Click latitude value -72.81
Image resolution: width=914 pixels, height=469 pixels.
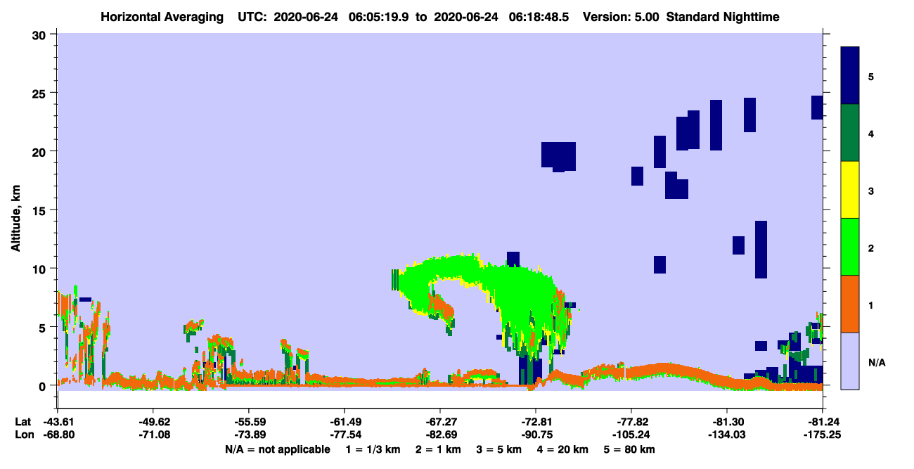[x=536, y=422]
